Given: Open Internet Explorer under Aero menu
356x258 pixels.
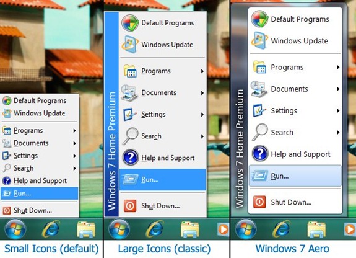Looking at the screenshot, I should [x=282, y=229].
